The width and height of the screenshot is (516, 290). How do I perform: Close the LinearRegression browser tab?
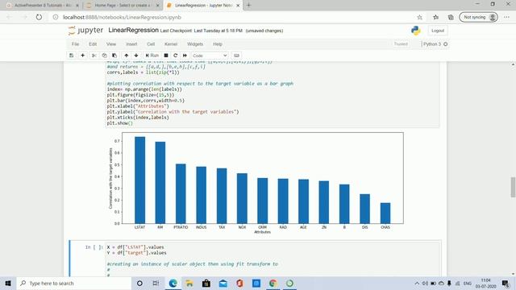pos(238,6)
